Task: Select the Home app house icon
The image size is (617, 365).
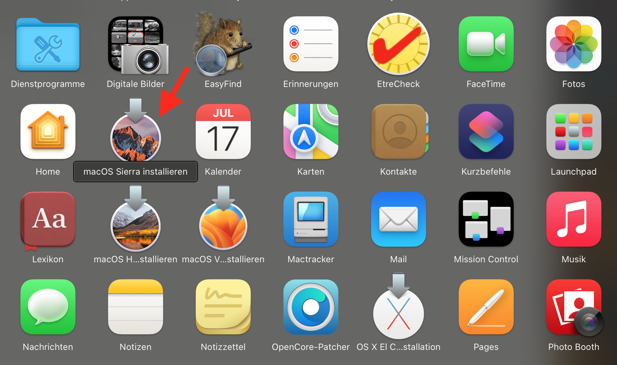Action: (x=48, y=131)
